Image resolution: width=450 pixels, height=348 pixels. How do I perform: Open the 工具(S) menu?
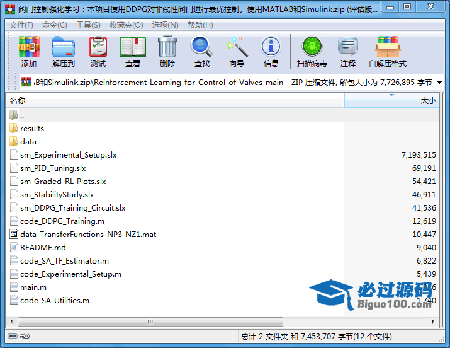tap(88, 25)
